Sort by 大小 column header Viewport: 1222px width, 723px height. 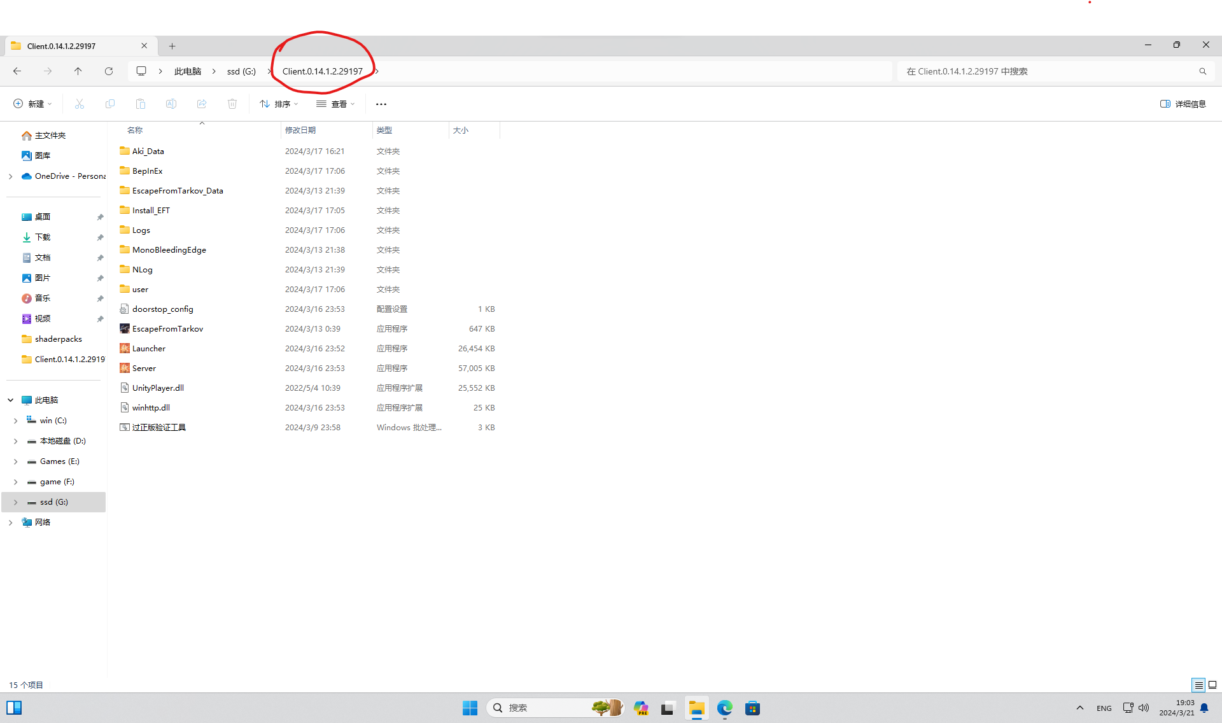point(460,130)
